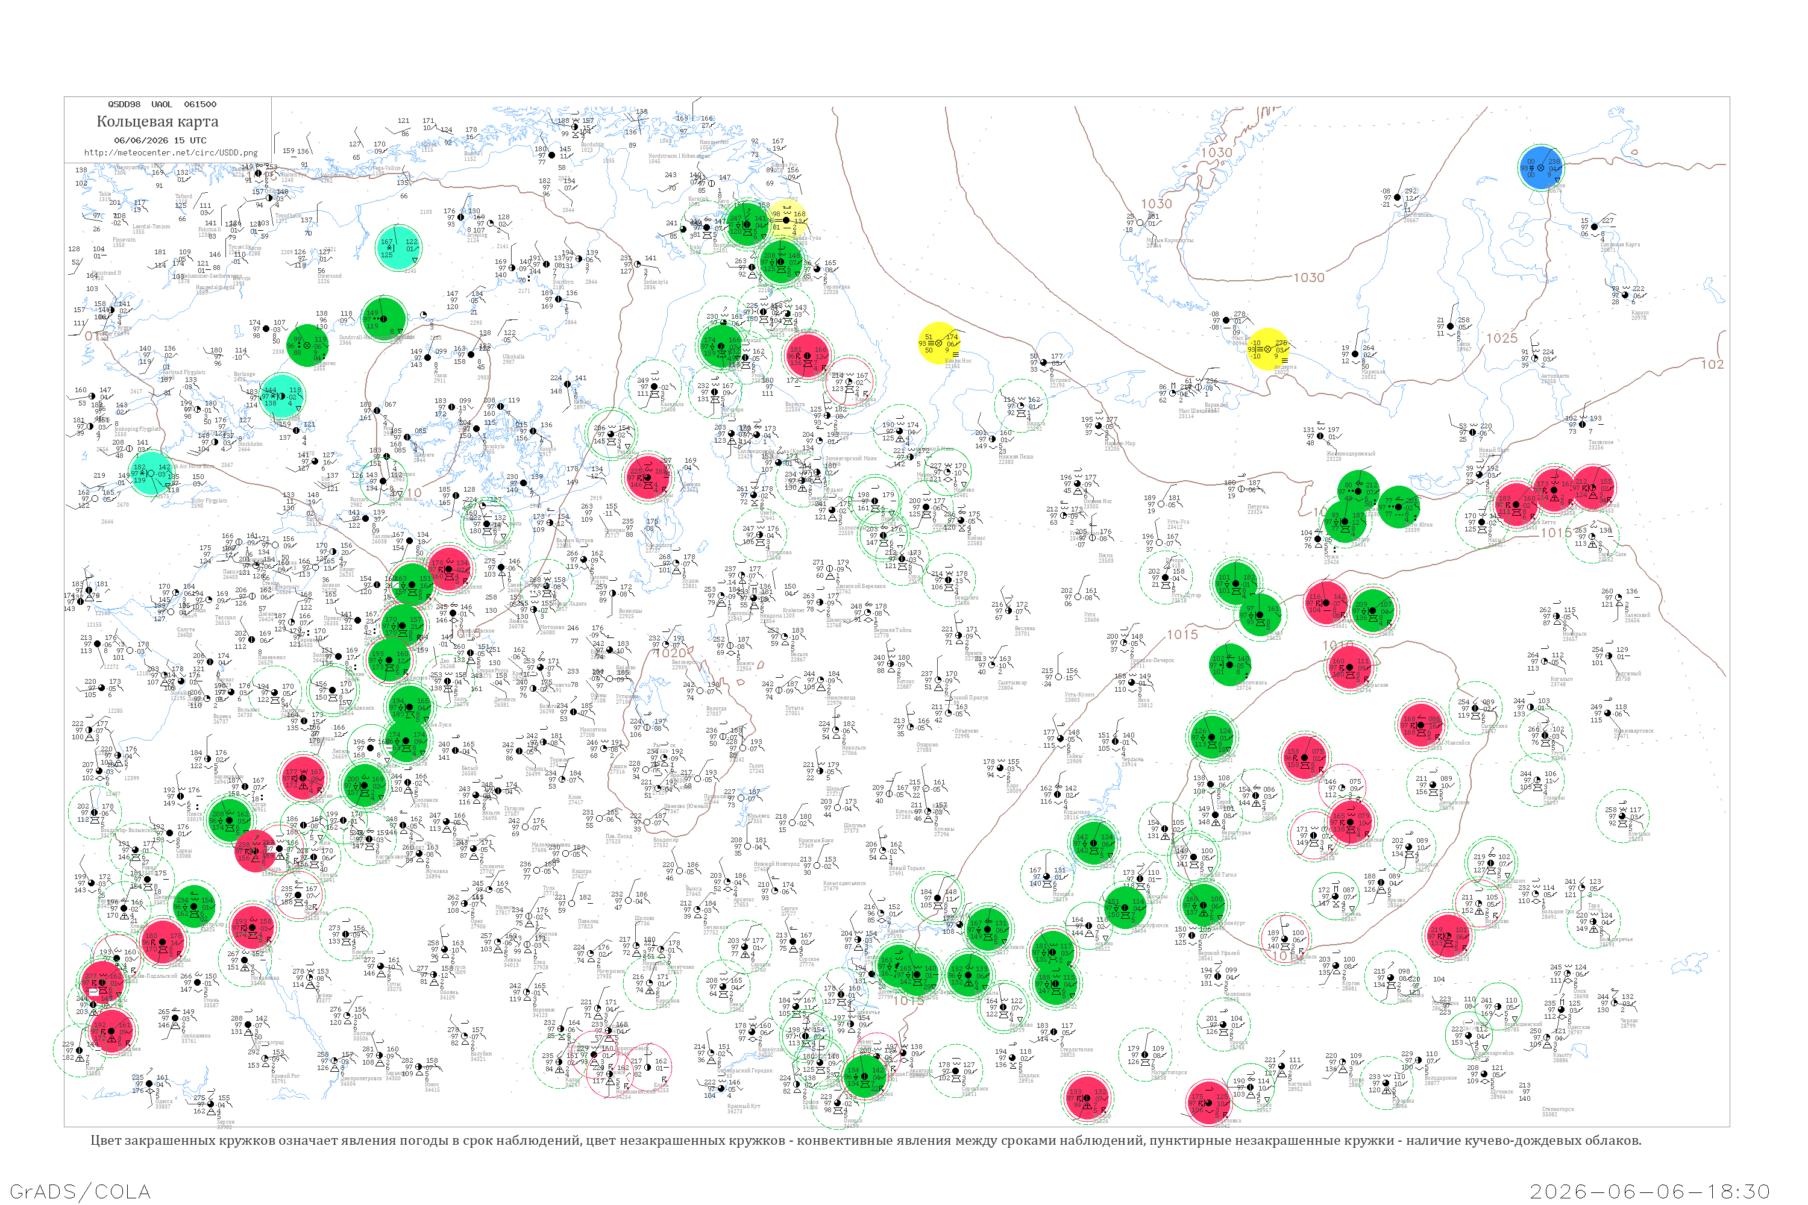The height and width of the screenshot is (1205, 1808).
Task: Click the station label "Ulkokalla"
Action: tap(513, 356)
